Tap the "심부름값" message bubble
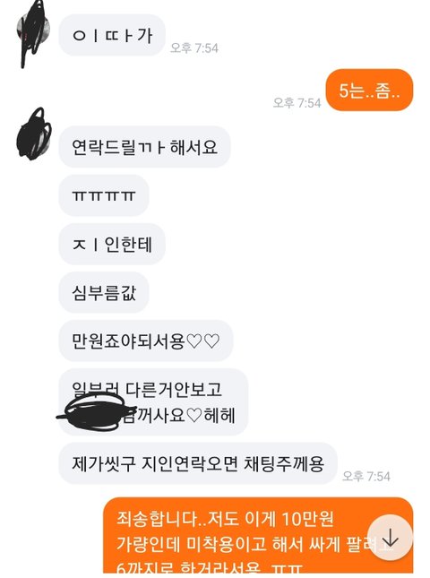Screen dimensions: 430x578 click(104, 293)
